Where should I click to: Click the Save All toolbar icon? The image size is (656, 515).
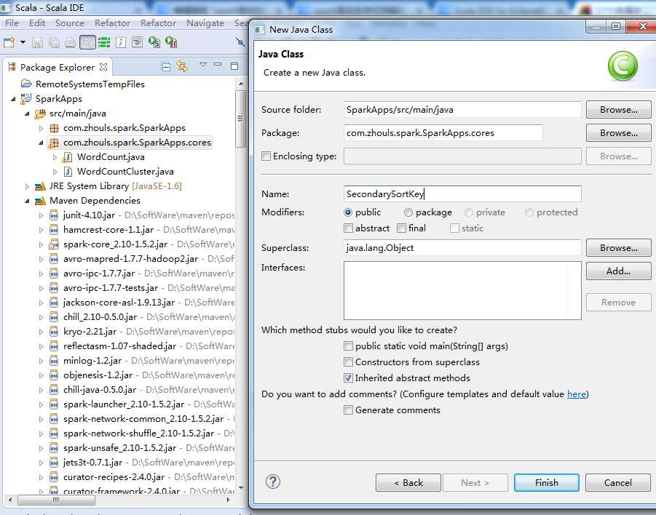54,42
